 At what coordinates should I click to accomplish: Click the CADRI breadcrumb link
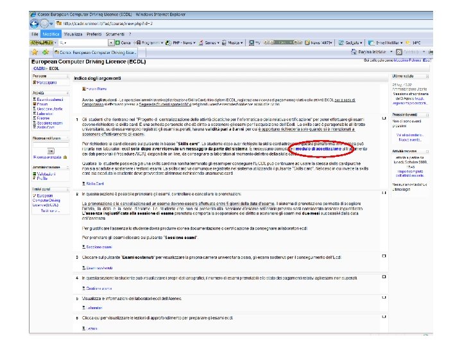tap(39, 69)
